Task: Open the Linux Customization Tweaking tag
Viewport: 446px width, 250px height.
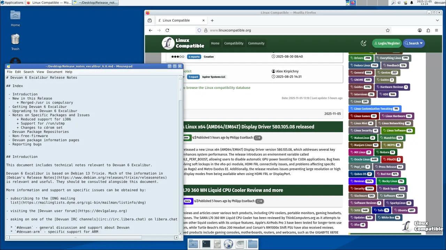Action: (x=375, y=109)
